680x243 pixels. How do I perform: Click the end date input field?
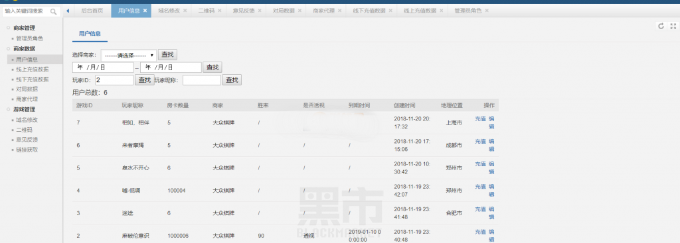[171, 68]
